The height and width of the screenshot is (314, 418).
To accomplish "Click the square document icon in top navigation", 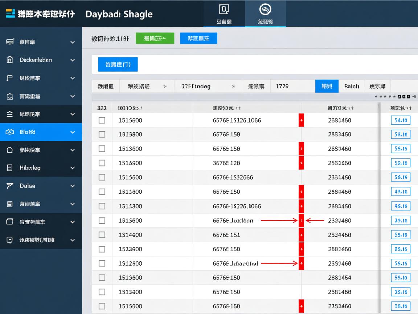I will (224, 9).
